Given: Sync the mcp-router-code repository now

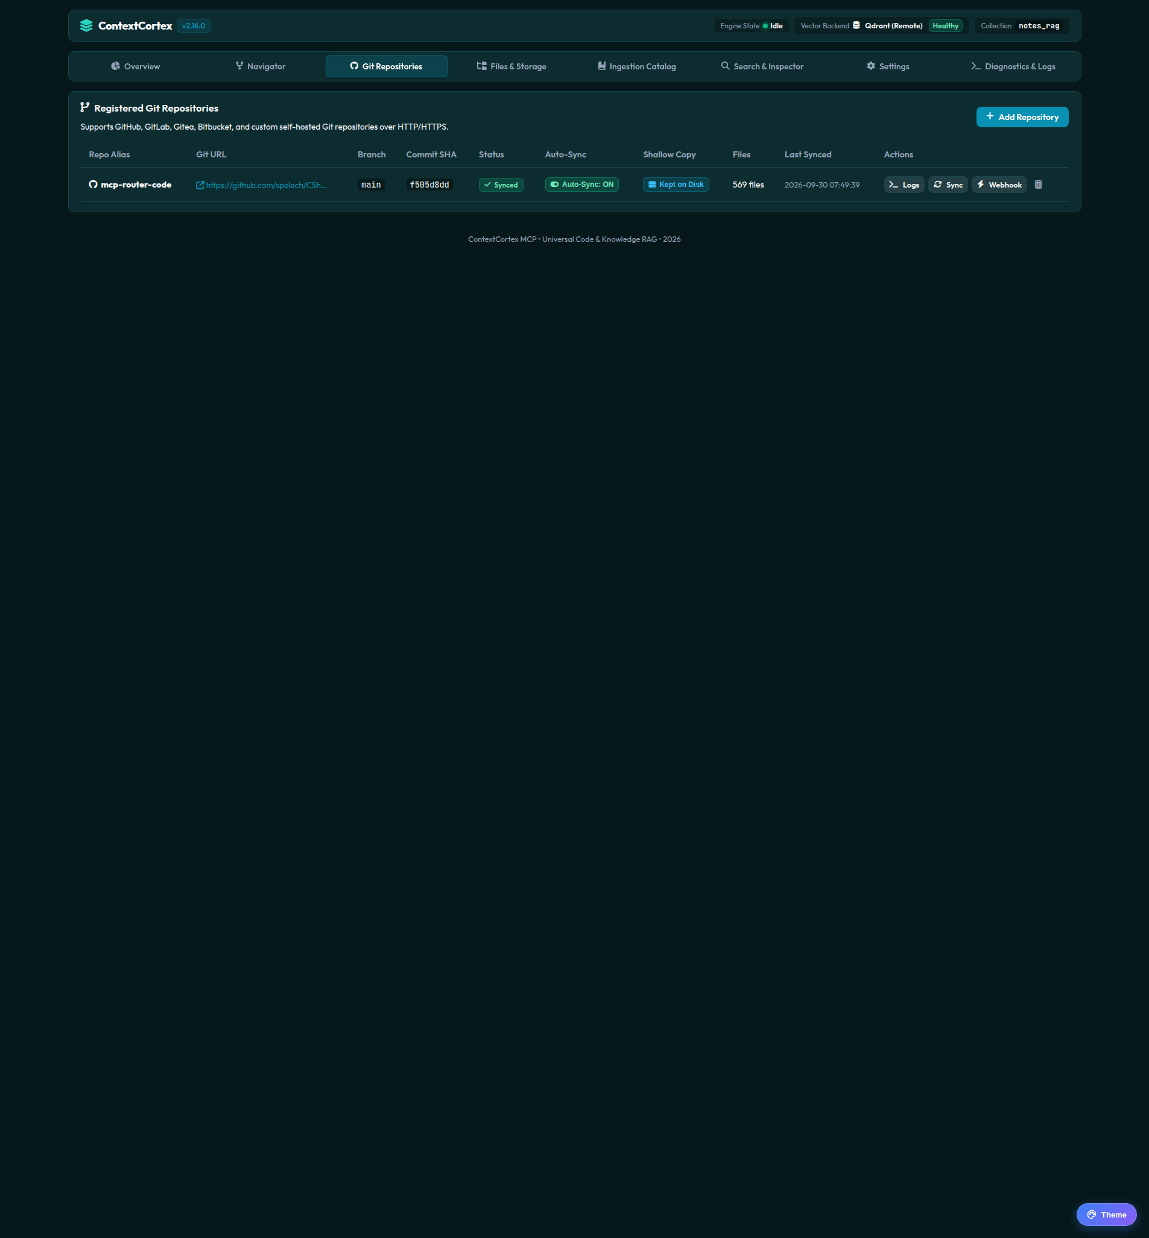Looking at the screenshot, I should click(x=948, y=185).
